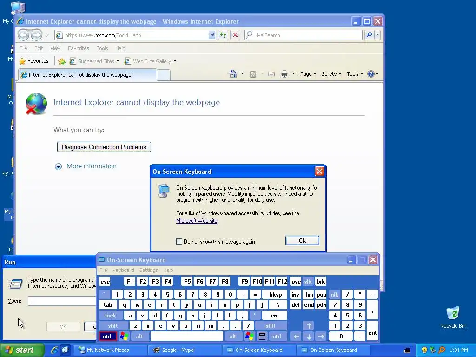The image size is (476, 357).
Task: Click the ctrl key highlighted on keyboard
Action: click(107, 337)
